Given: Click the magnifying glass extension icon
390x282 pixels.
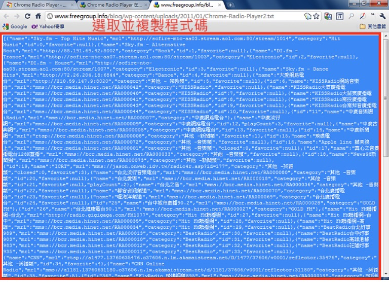Looking at the screenshot, I should (351, 16).
